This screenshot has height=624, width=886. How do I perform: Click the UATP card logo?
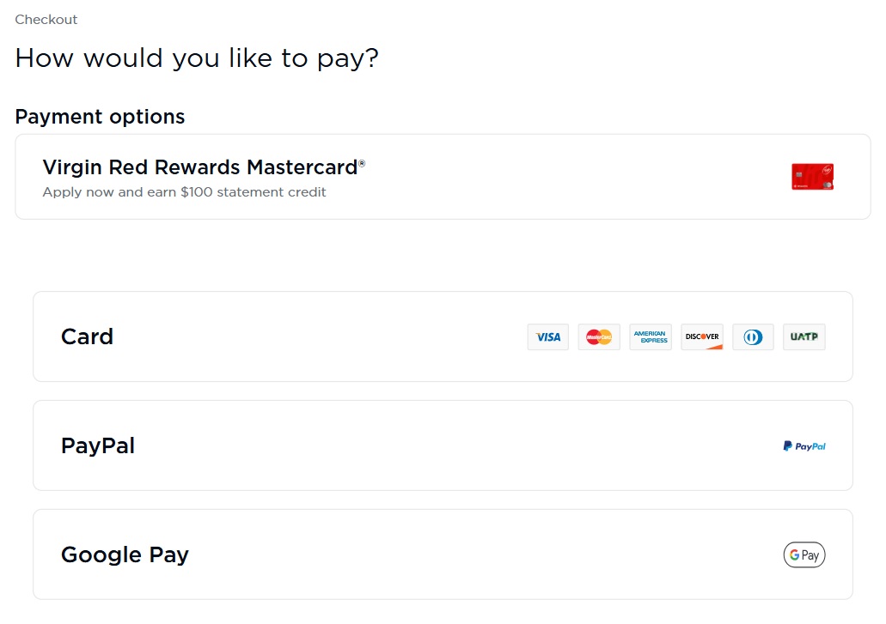(804, 336)
